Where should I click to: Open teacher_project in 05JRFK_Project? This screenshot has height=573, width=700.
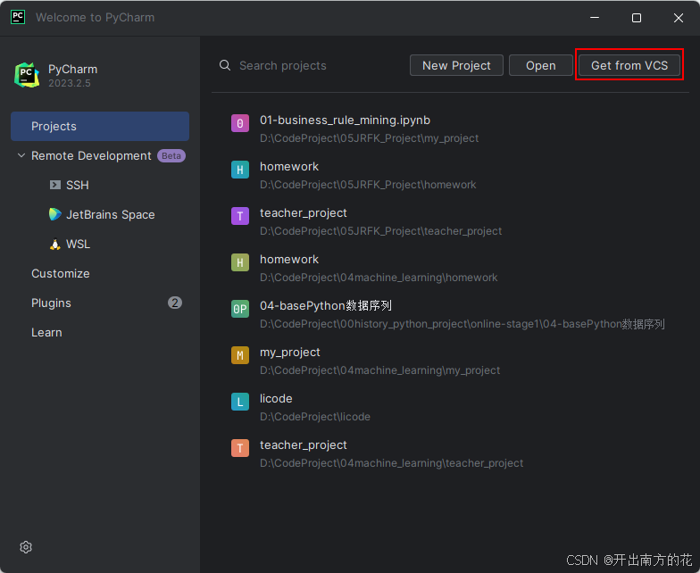(450, 221)
